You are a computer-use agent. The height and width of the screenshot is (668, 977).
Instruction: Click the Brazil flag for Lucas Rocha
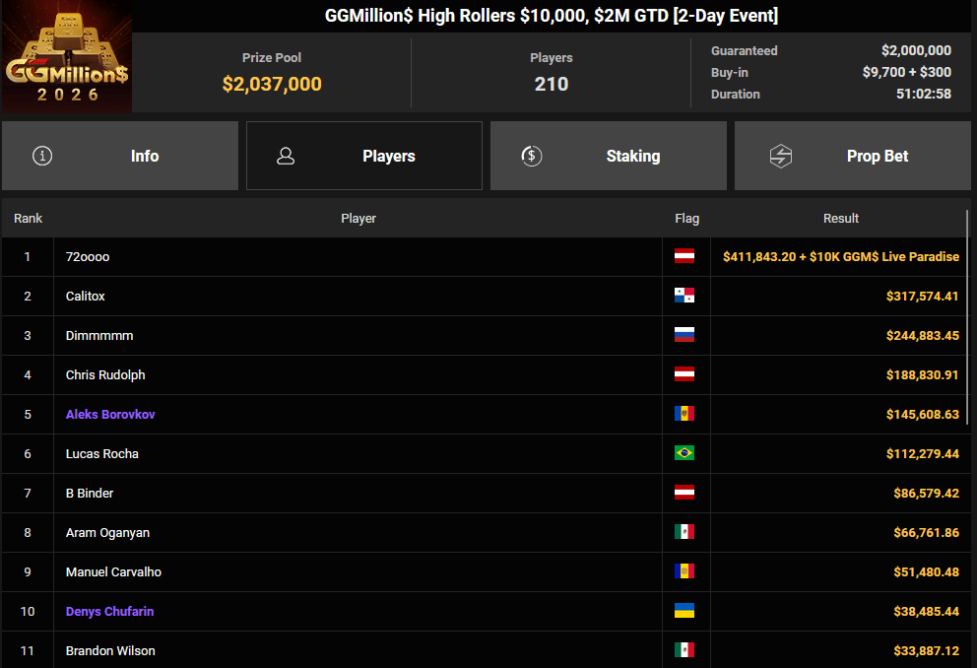[684, 453]
